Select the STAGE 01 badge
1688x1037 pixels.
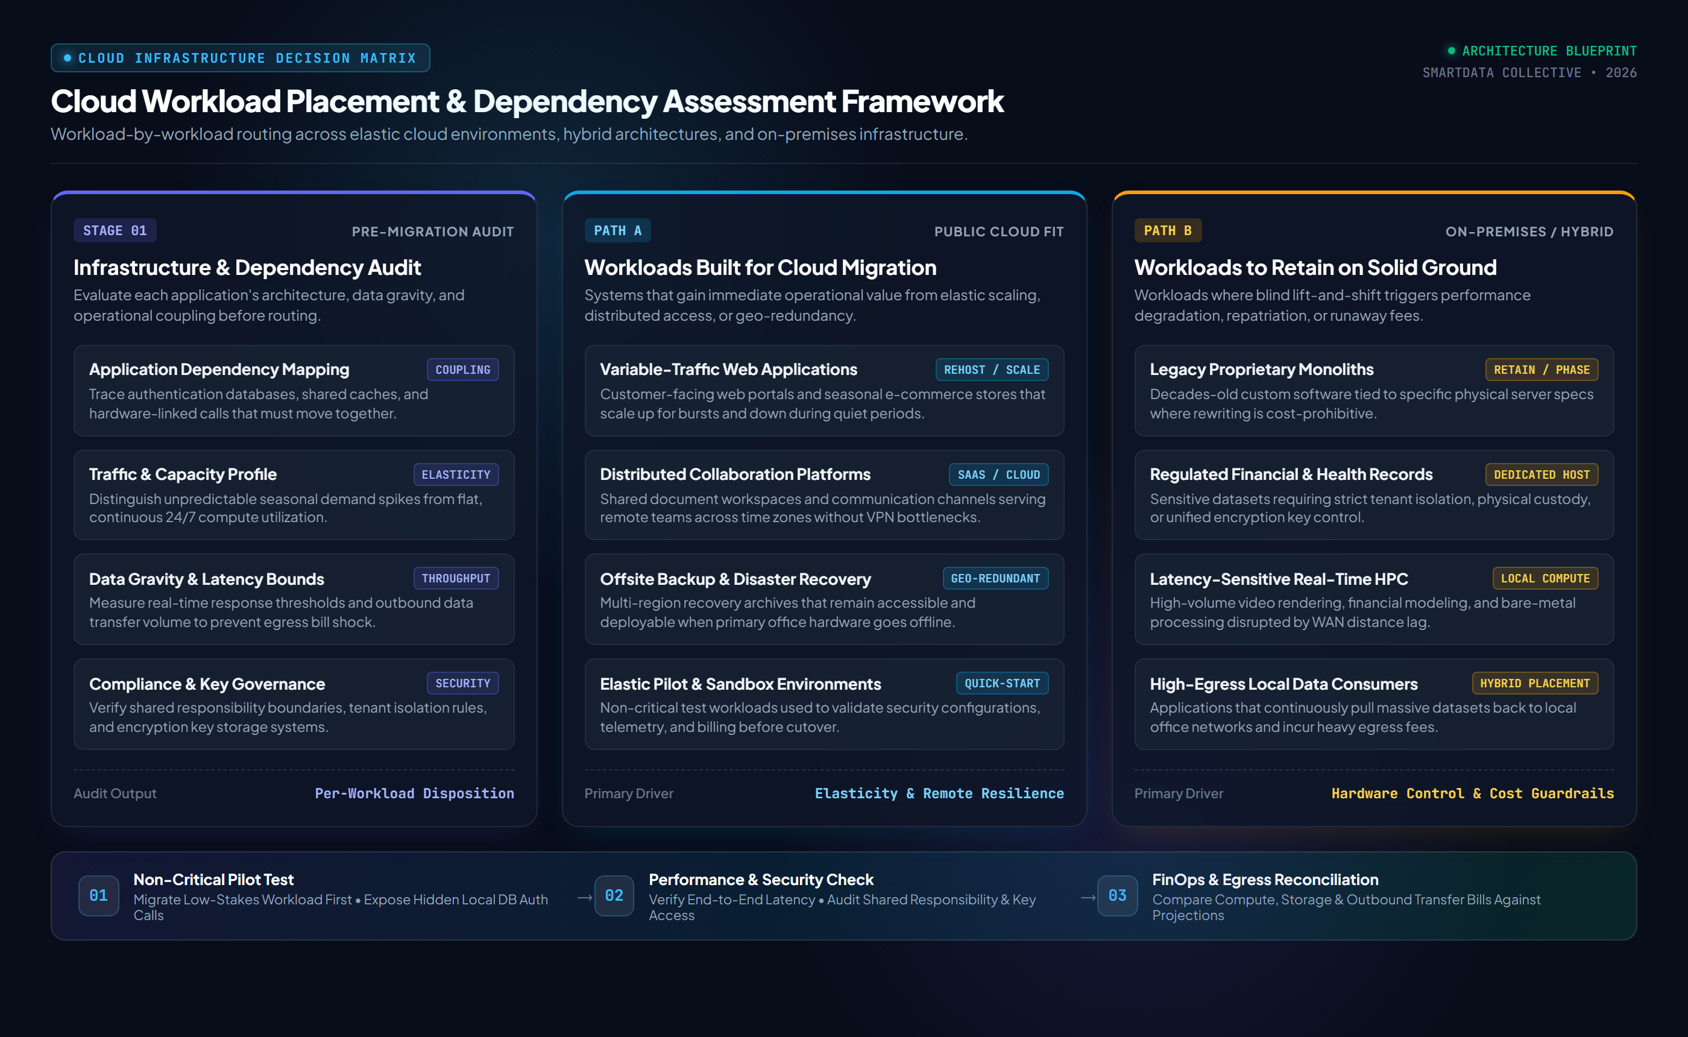click(115, 230)
